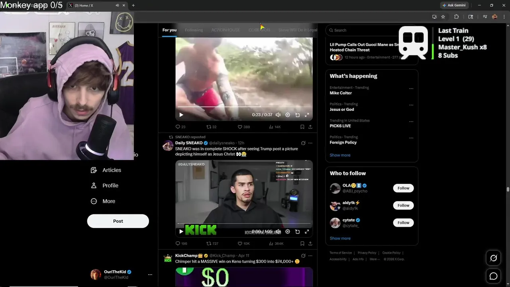Follow the cytate account

403,222
